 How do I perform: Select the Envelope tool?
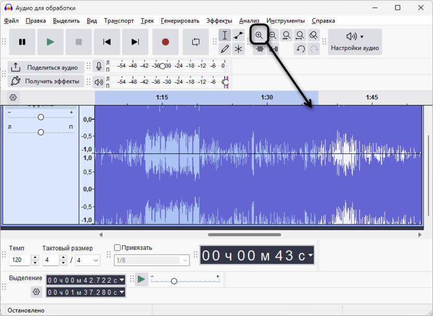pos(238,35)
